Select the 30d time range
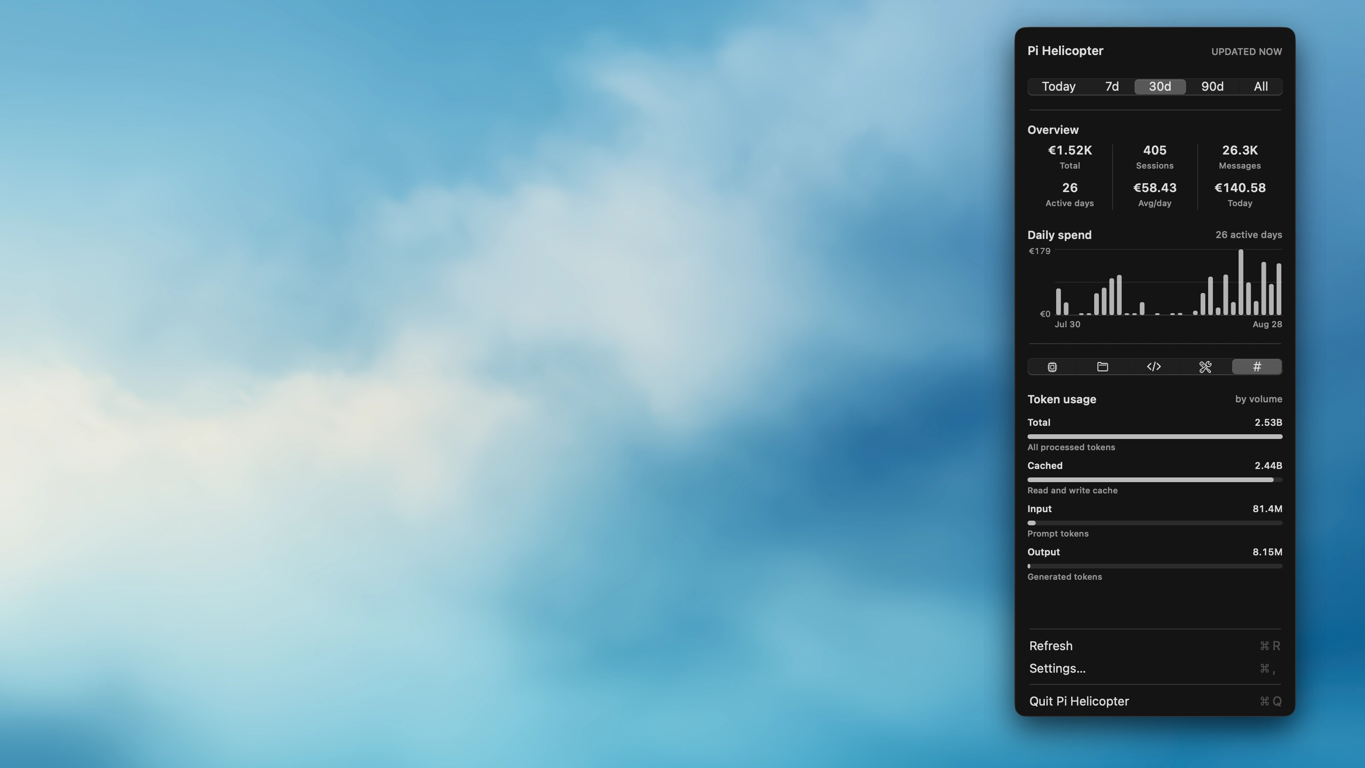The height and width of the screenshot is (768, 1365). [1160, 87]
